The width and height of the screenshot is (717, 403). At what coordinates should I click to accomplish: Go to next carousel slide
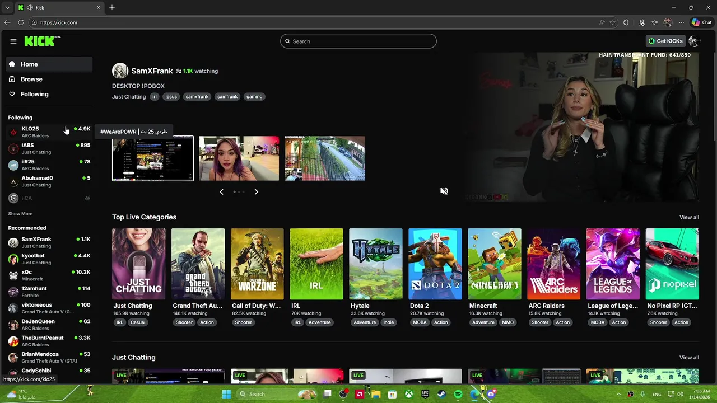pyautogui.click(x=256, y=192)
